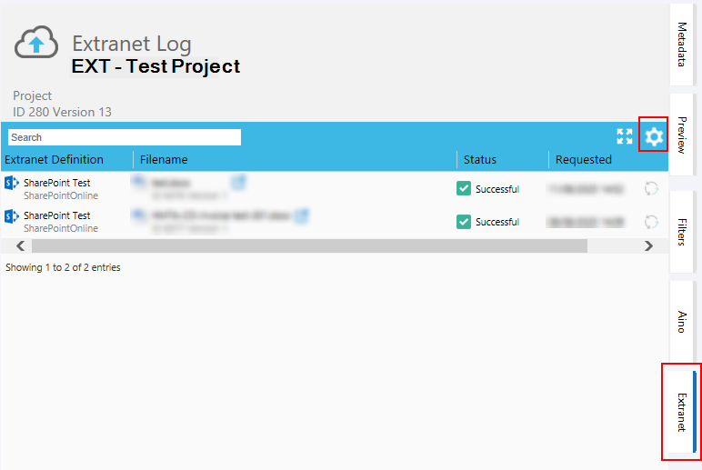Click the refresh icon on second row

[651, 222]
